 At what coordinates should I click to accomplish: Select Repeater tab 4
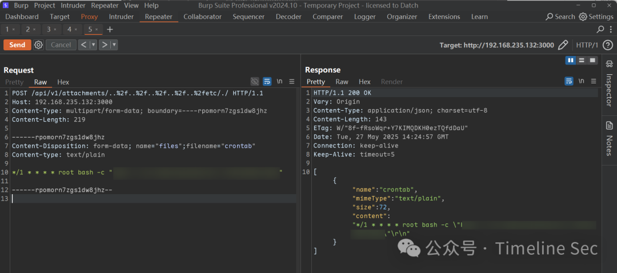pos(69,30)
